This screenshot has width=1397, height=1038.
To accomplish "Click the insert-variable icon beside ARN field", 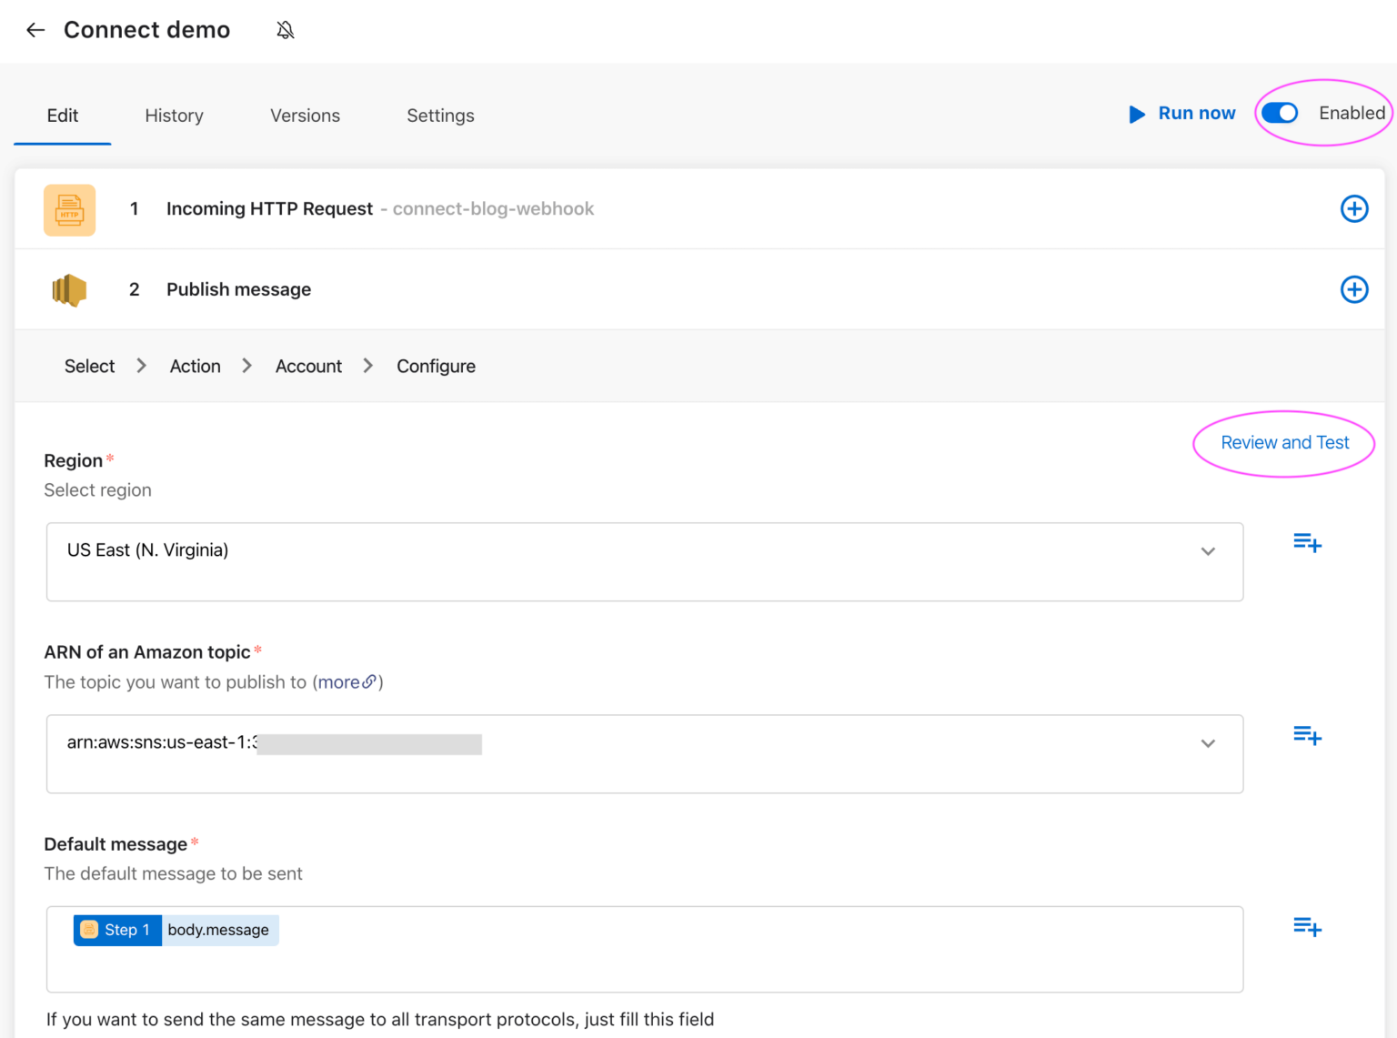I will coord(1307,734).
